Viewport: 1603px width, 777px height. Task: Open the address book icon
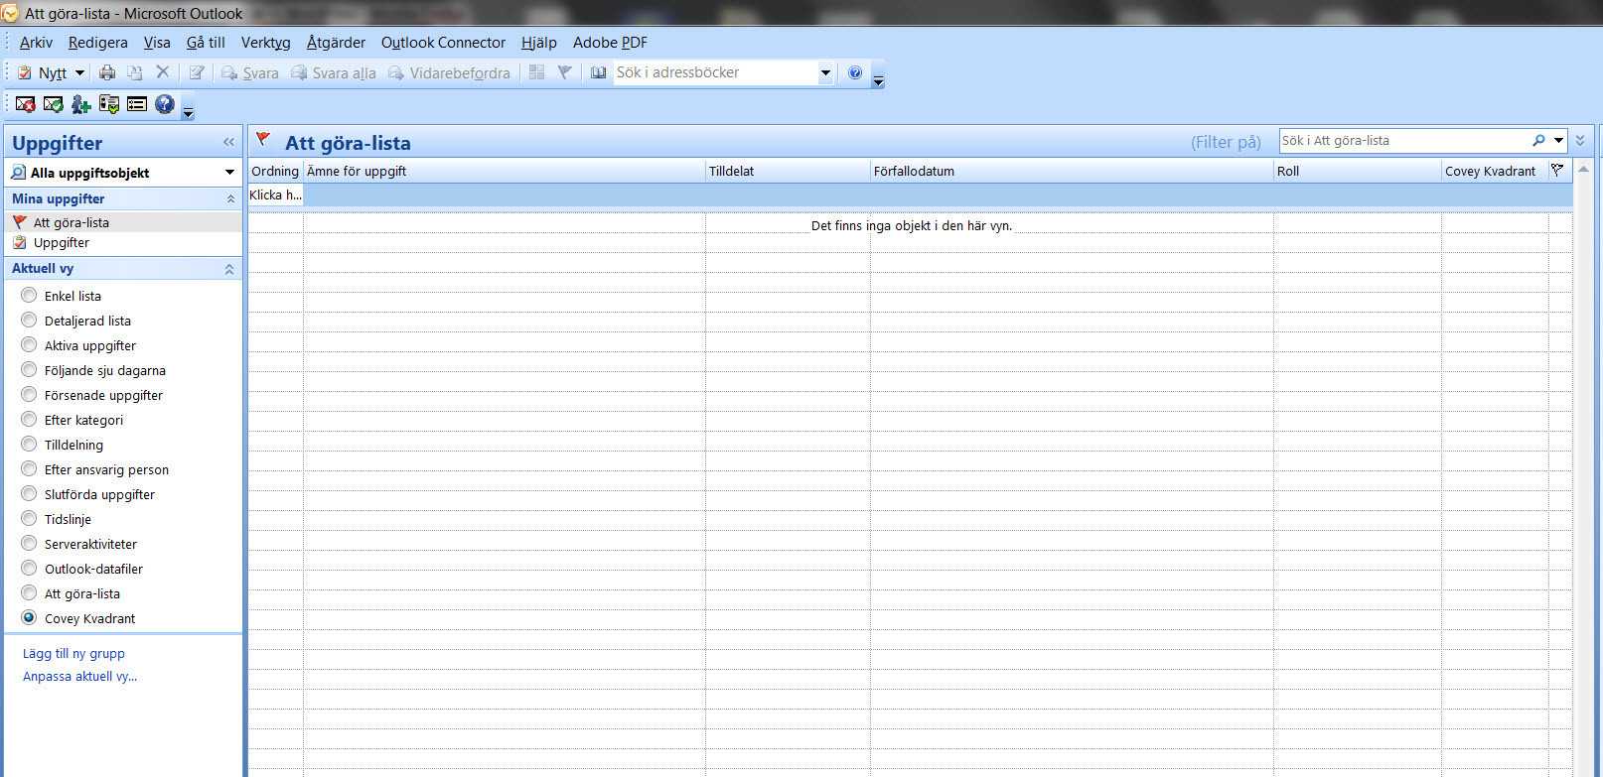tap(598, 72)
